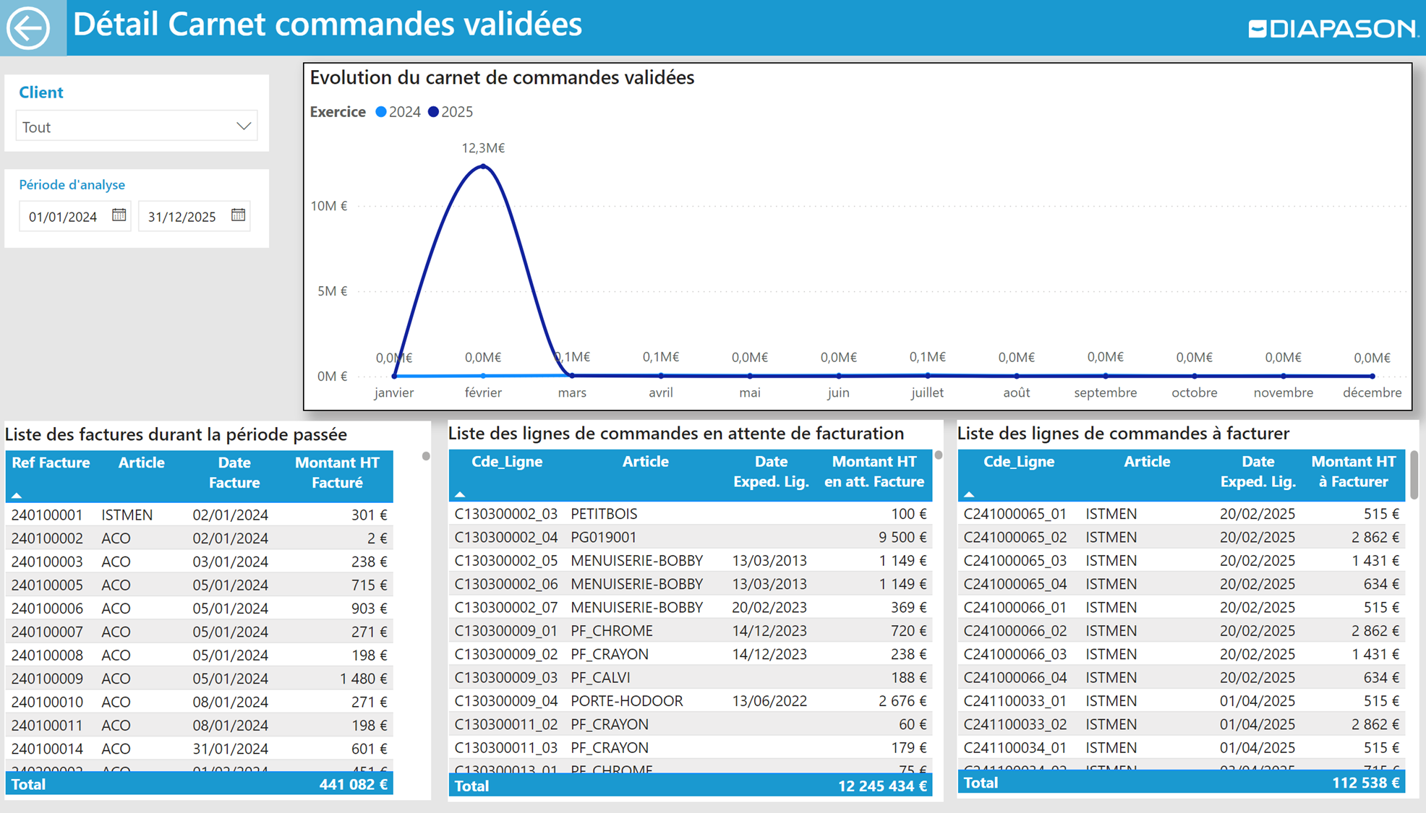Click sort arrow under Ref Facture header
This screenshot has height=813, width=1426.
(x=17, y=496)
